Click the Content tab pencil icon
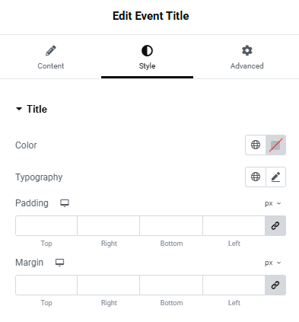Viewport: 299px width, 322px height. pos(51,50)
